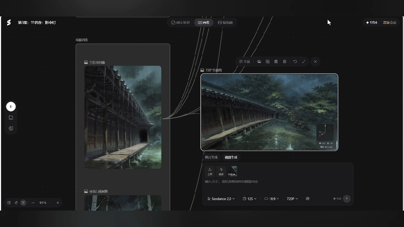Click the undo rotate icon in image toolbar
Image resolution: width=404 pixels, height=227 pixels.
pyautogui.click(x=295, y=61)
